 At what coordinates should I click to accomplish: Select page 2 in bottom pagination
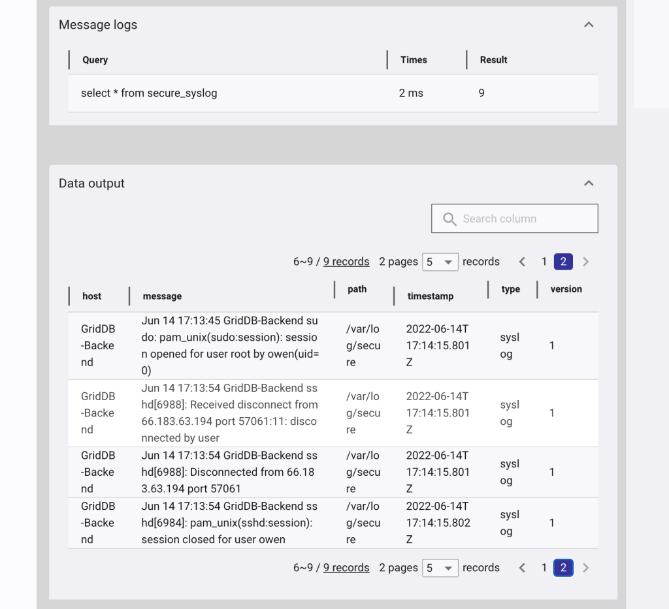pyautogui.click(x=563, y=568)
